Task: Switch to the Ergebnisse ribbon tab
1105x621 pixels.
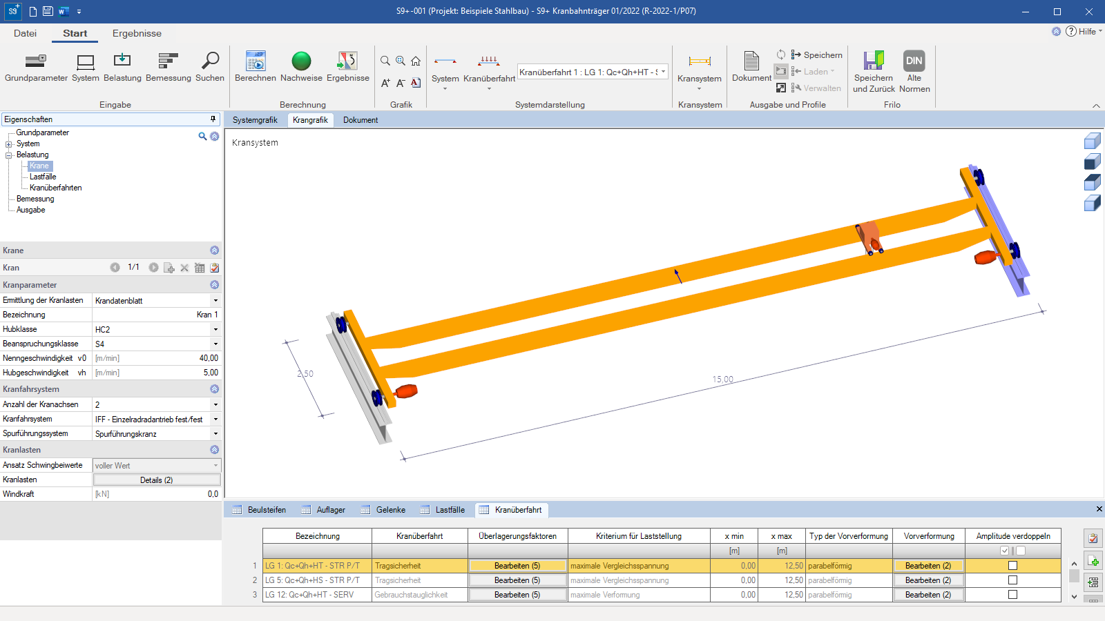Action: pos(137,33)
